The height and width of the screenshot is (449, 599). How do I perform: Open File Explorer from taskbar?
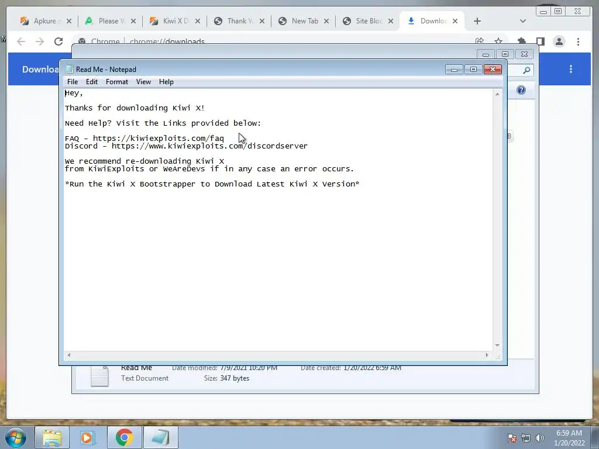52,437
